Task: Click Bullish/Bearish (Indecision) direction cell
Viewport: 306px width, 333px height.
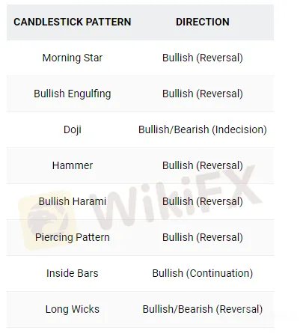Action: click(x=203, y=129)
